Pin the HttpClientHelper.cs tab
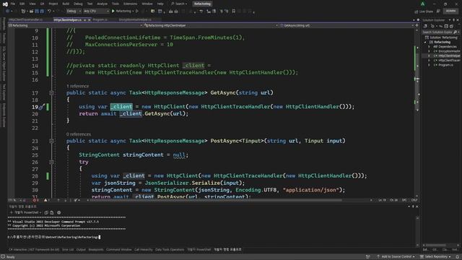 click(85, 19)
